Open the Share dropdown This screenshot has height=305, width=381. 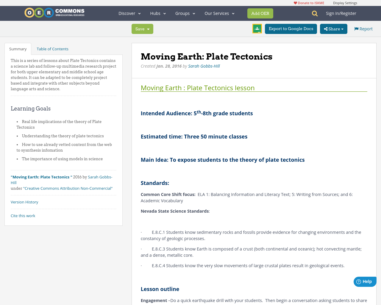pos(333,29)
